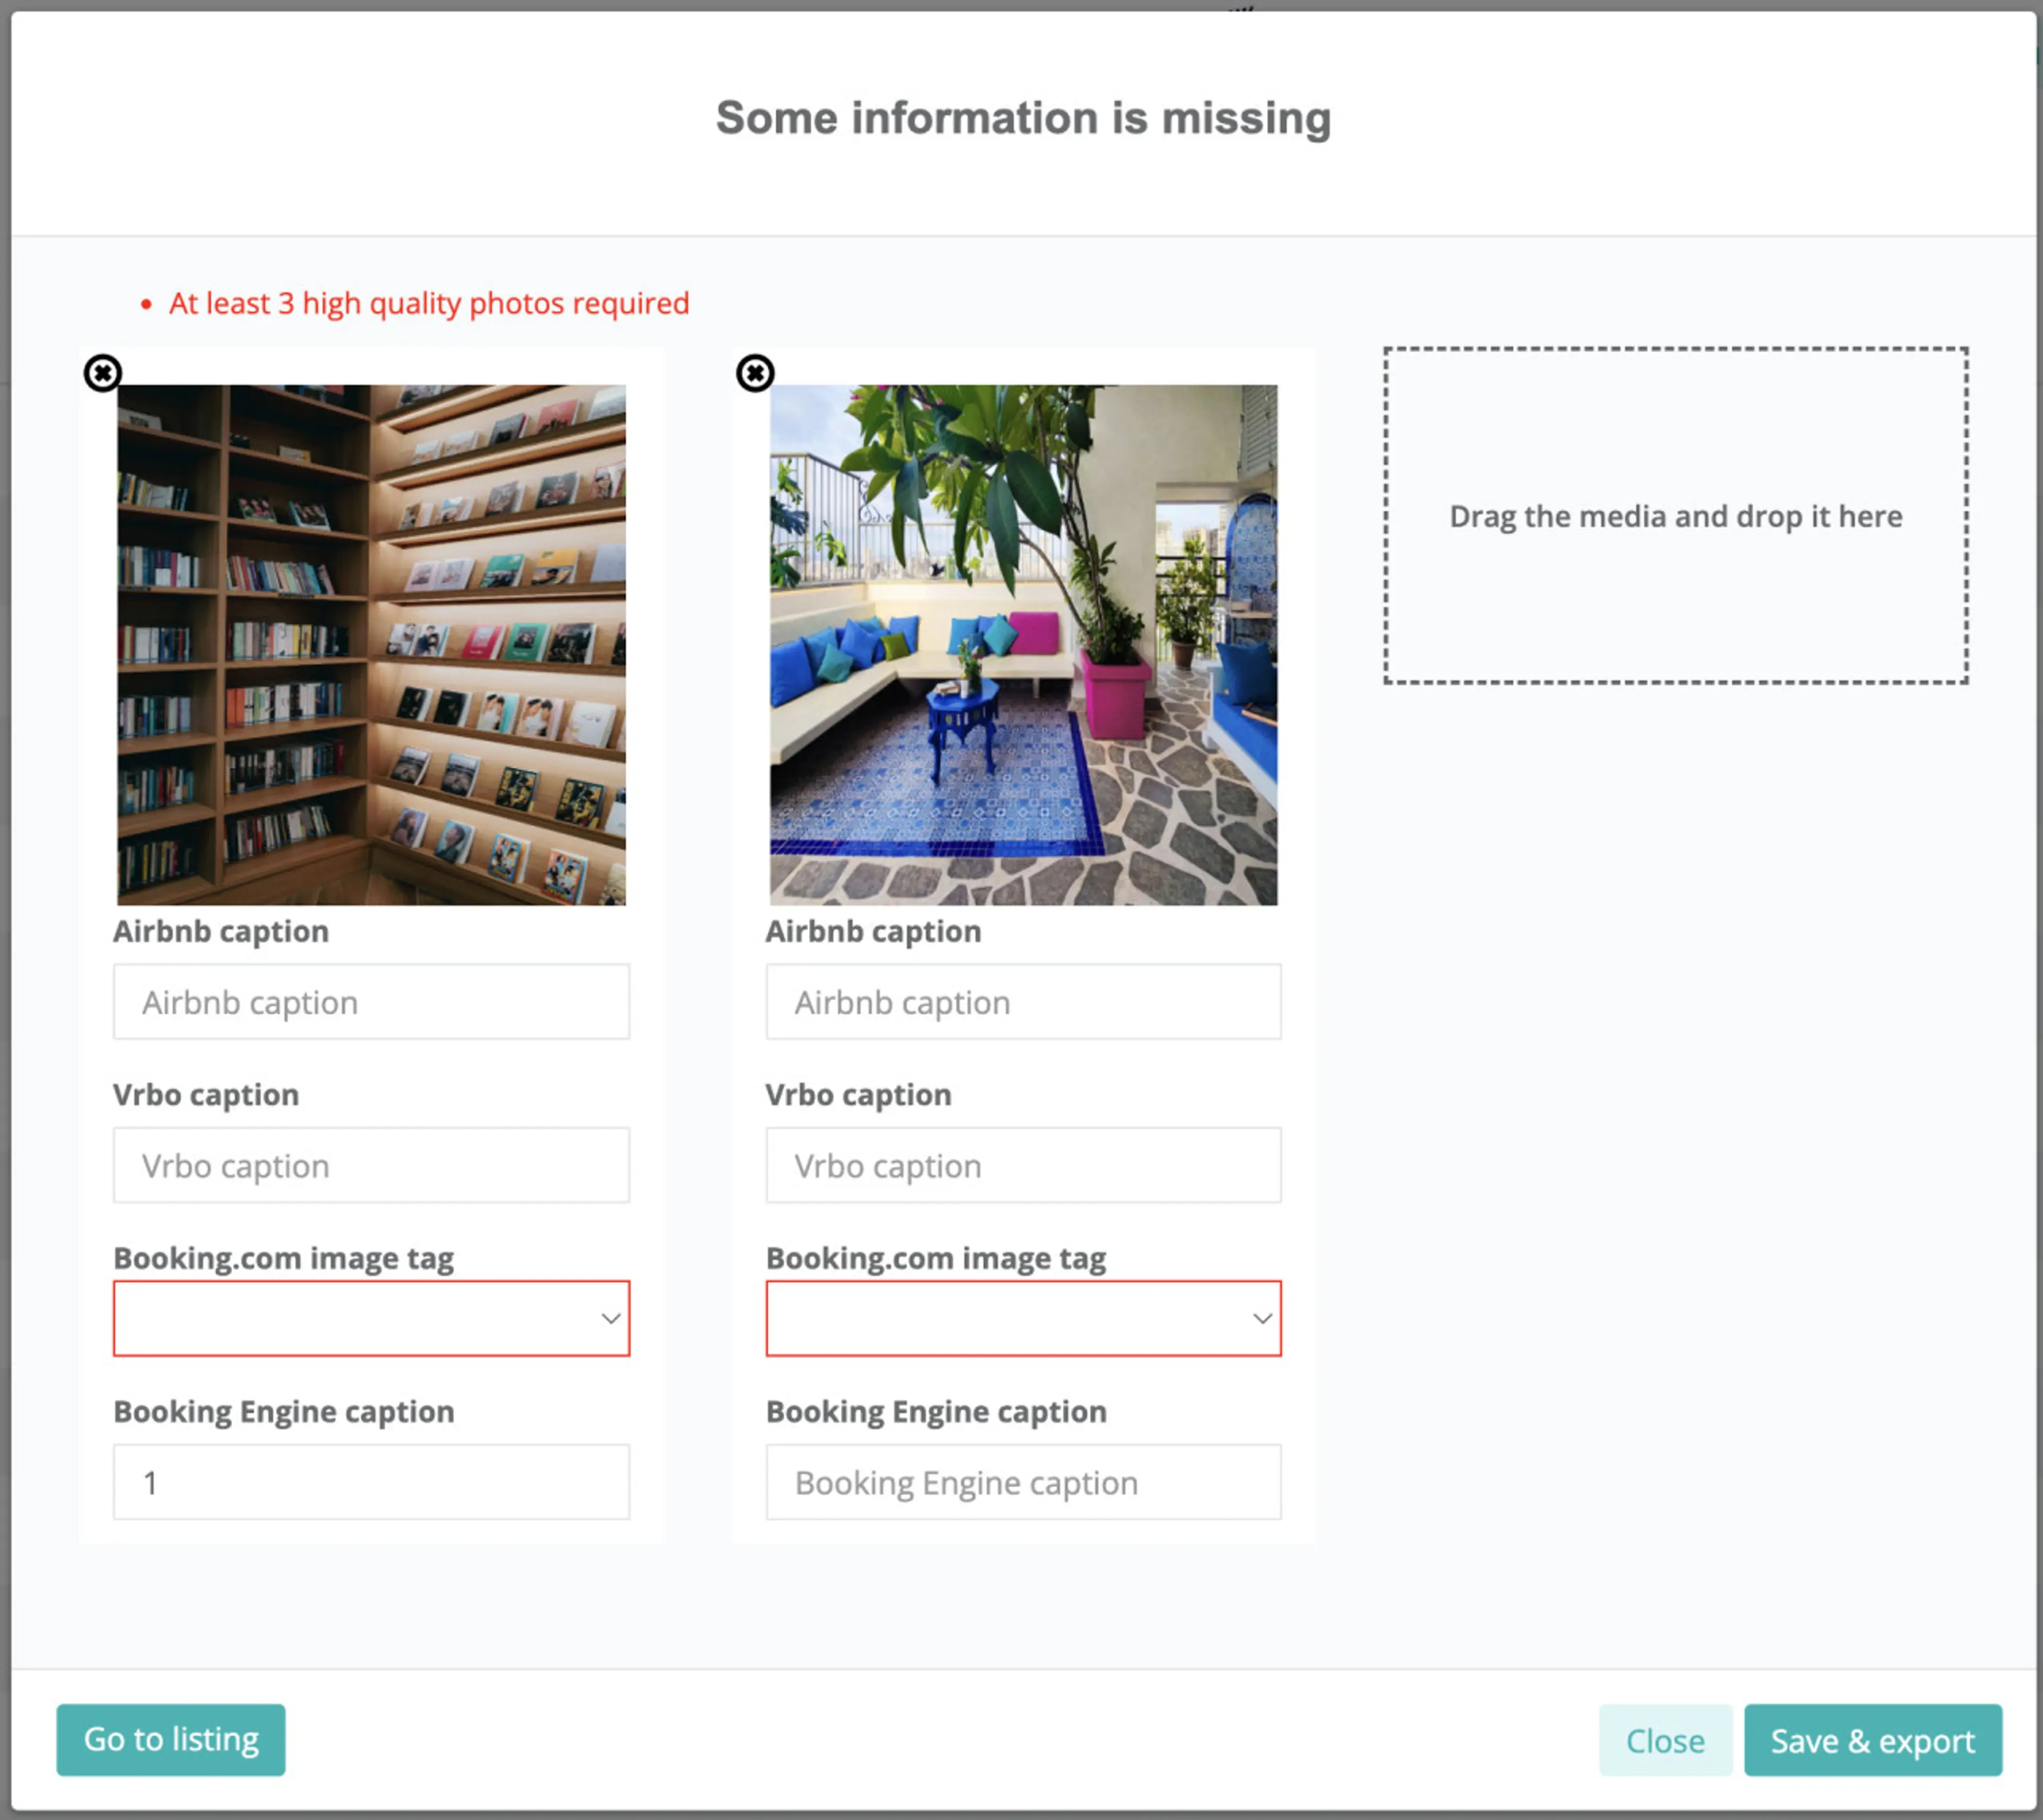Click empty Booking Engine caption field for terrace photo

pyautogui.click(x=1024, y=1482)
